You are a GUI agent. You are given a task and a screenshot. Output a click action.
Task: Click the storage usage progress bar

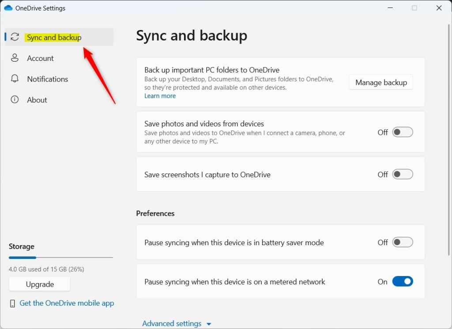[x=61, y=258]
